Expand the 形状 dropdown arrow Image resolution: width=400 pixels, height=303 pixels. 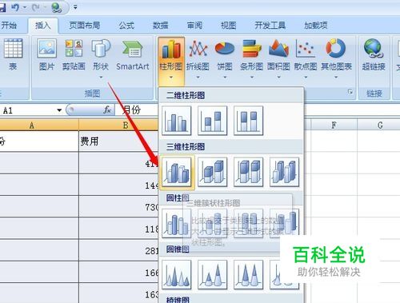pos(101,78)
